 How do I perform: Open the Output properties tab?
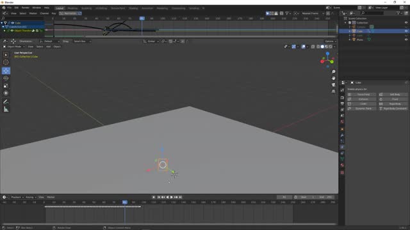[342, 103]
